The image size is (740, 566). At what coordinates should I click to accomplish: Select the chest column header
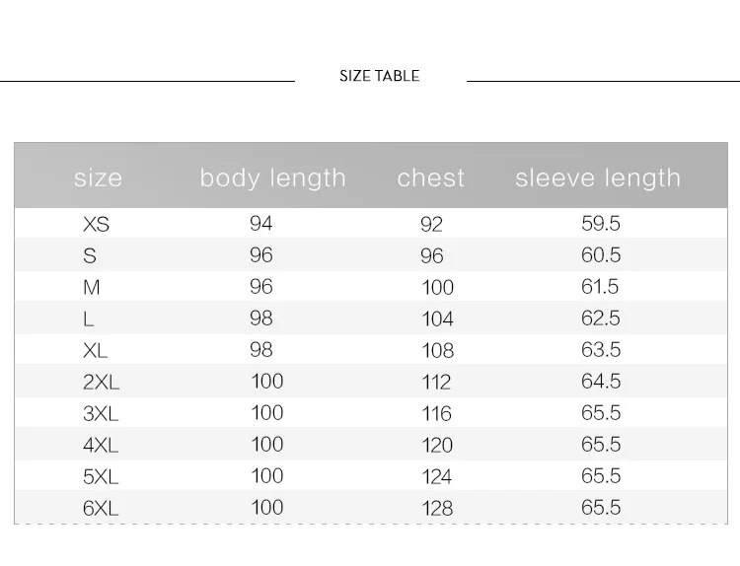point(431,177)
